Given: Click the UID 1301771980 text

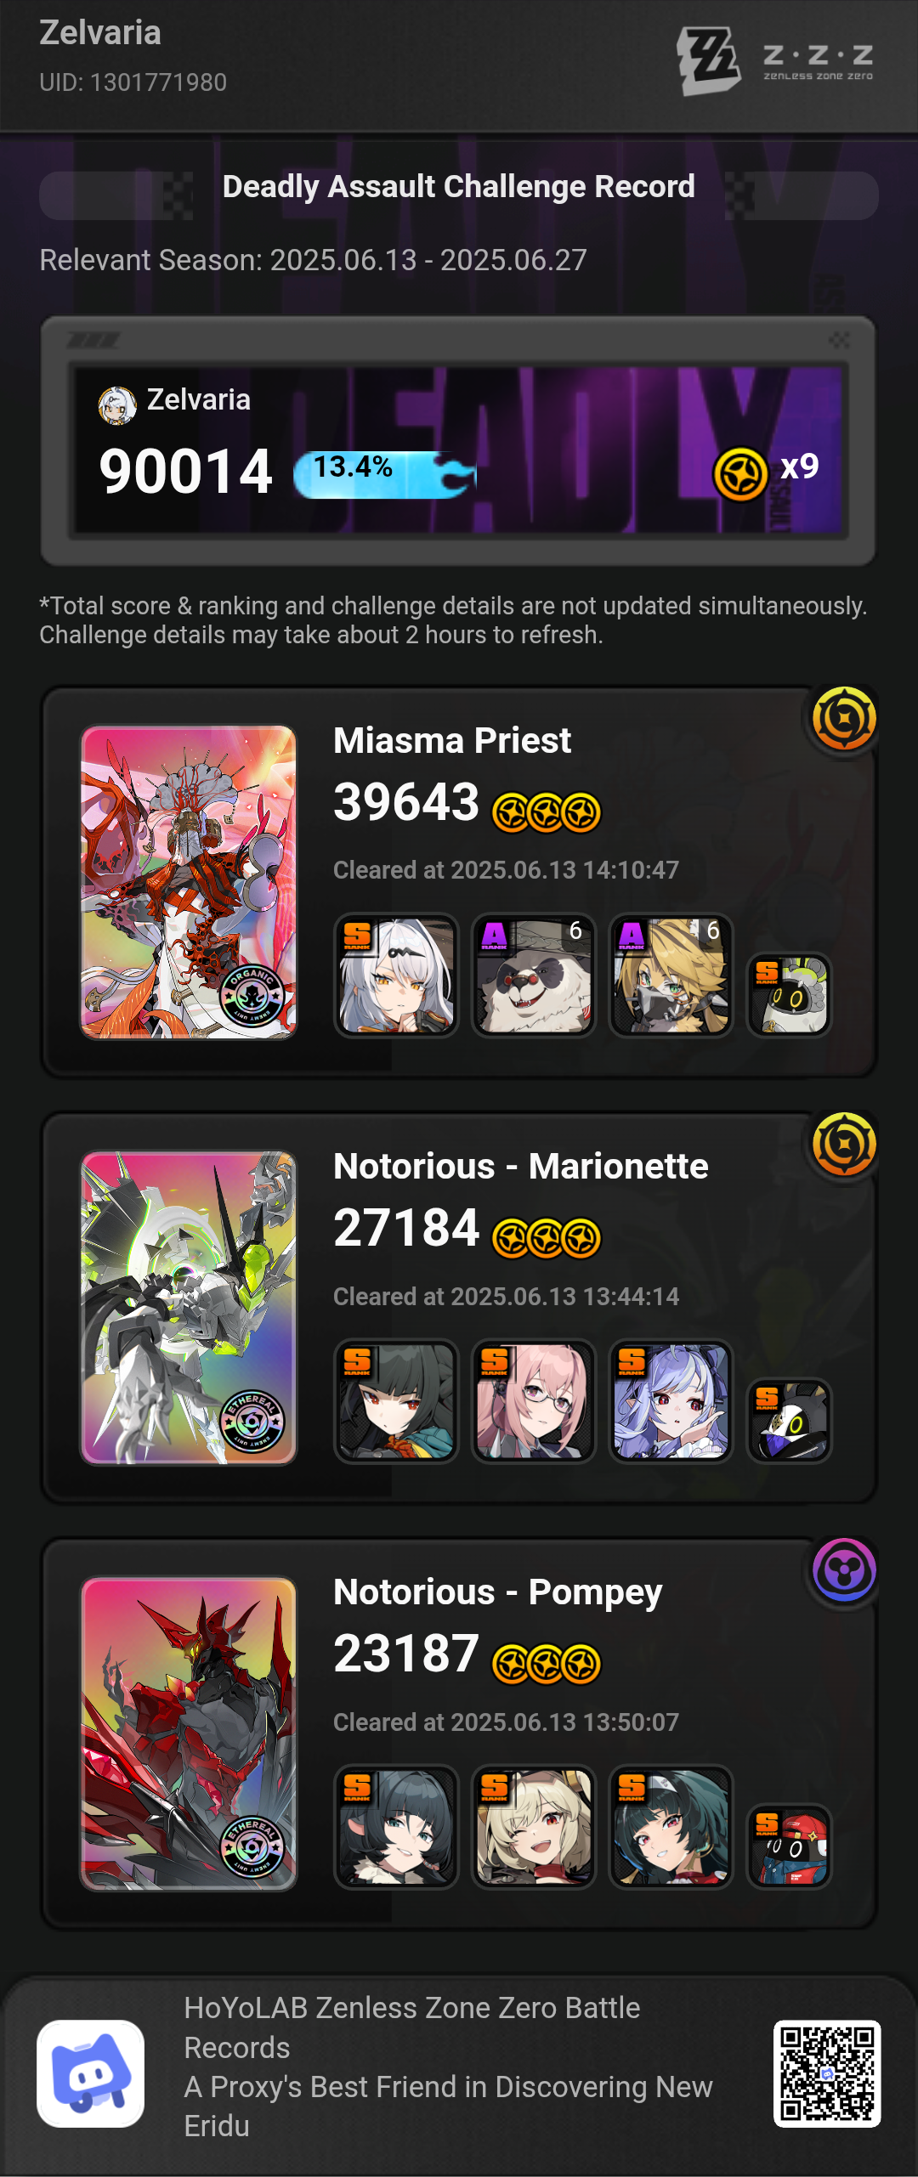Looking at the screenshot, I should tap(133, 82).
